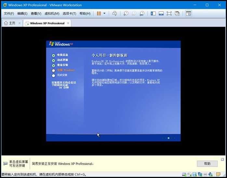Expand the power options dropdown arrow

[104, 14]
